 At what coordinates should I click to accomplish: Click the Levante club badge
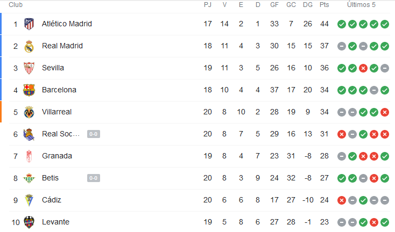[29, 222]
